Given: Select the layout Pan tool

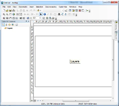Looking at the screenshot, I should 10,18.
